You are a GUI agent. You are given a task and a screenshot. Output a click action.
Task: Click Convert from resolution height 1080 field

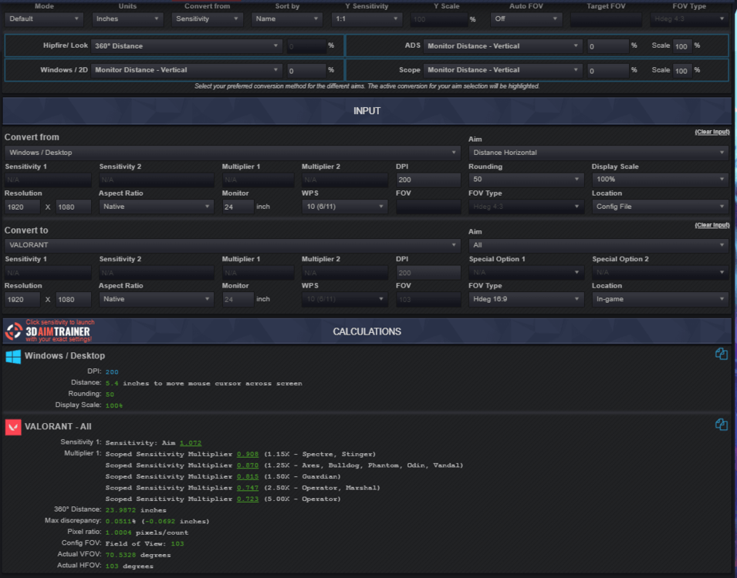(x=73, y=207)
